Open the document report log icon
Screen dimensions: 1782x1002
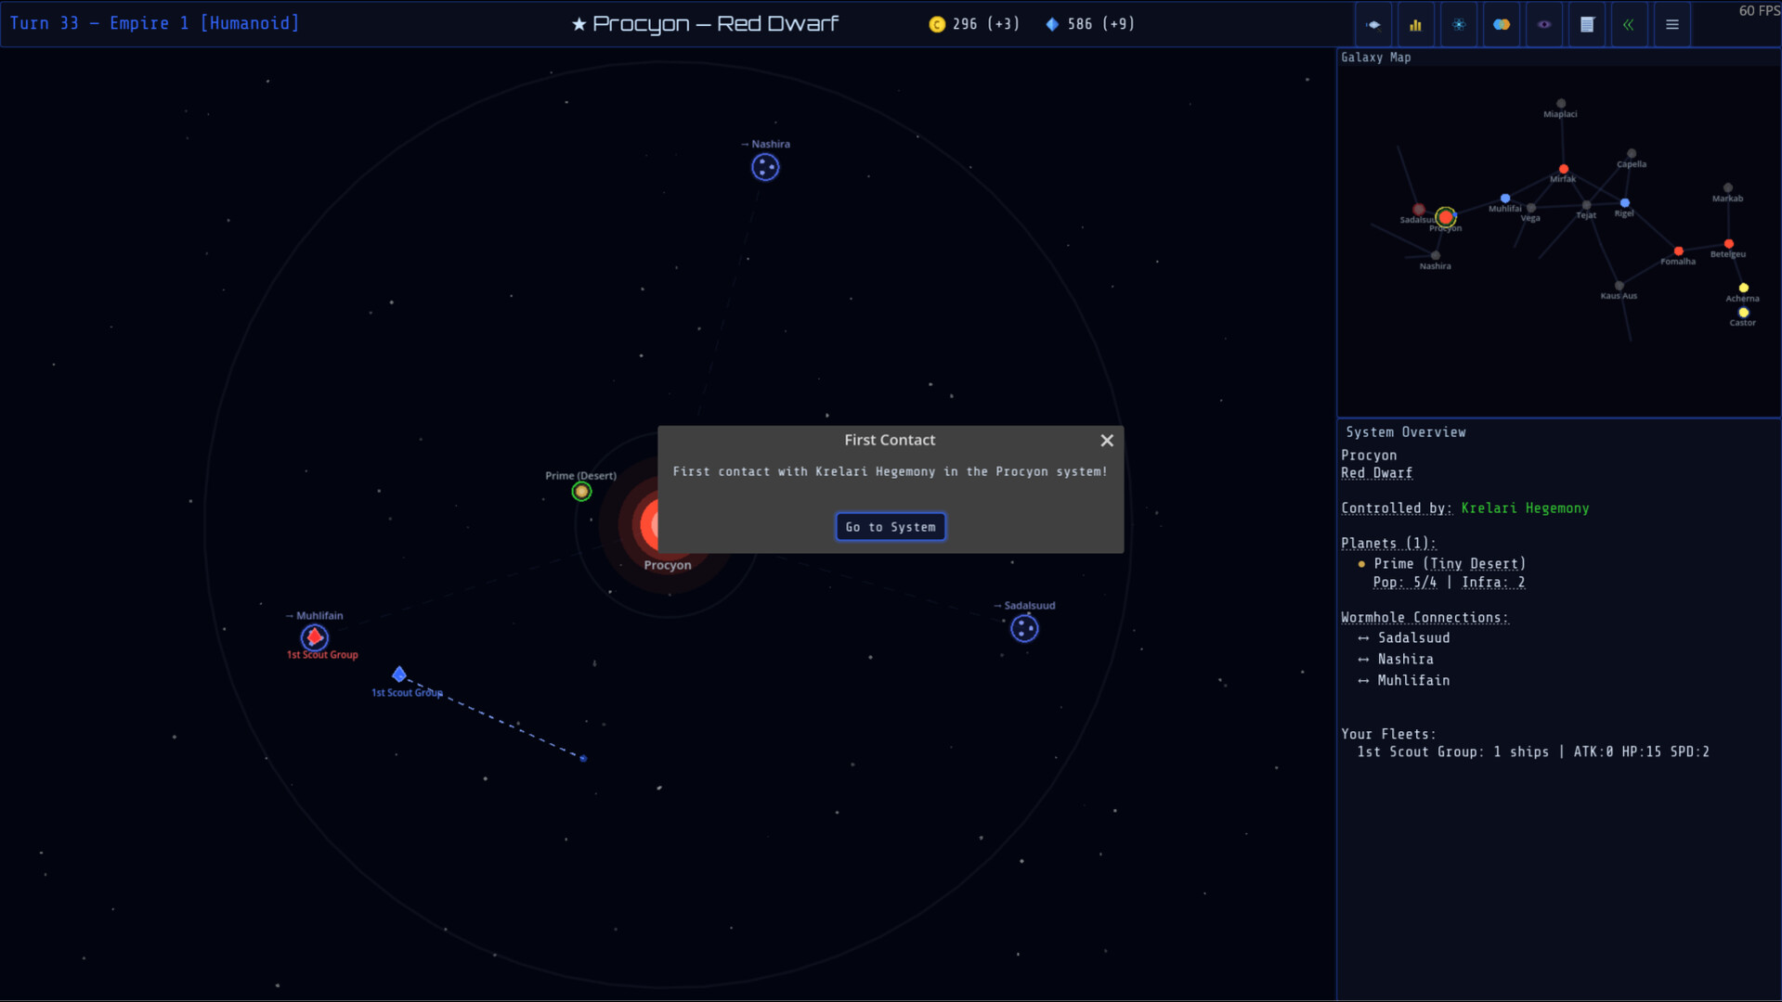coord(1587,25)
